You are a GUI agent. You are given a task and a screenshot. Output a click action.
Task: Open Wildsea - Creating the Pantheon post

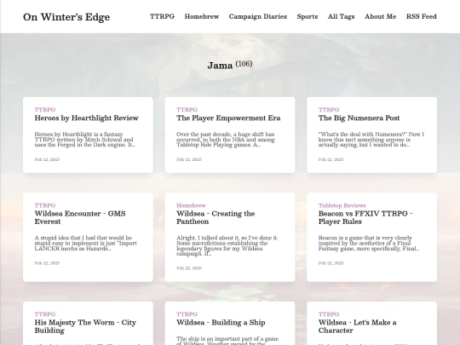coord(216,217)
